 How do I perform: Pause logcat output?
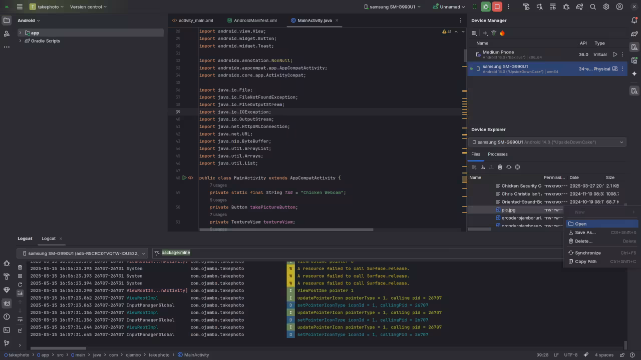[x=20, y=276]
